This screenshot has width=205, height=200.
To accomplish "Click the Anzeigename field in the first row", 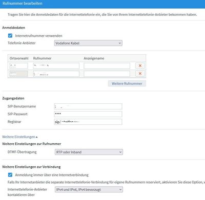I will 107,66.
